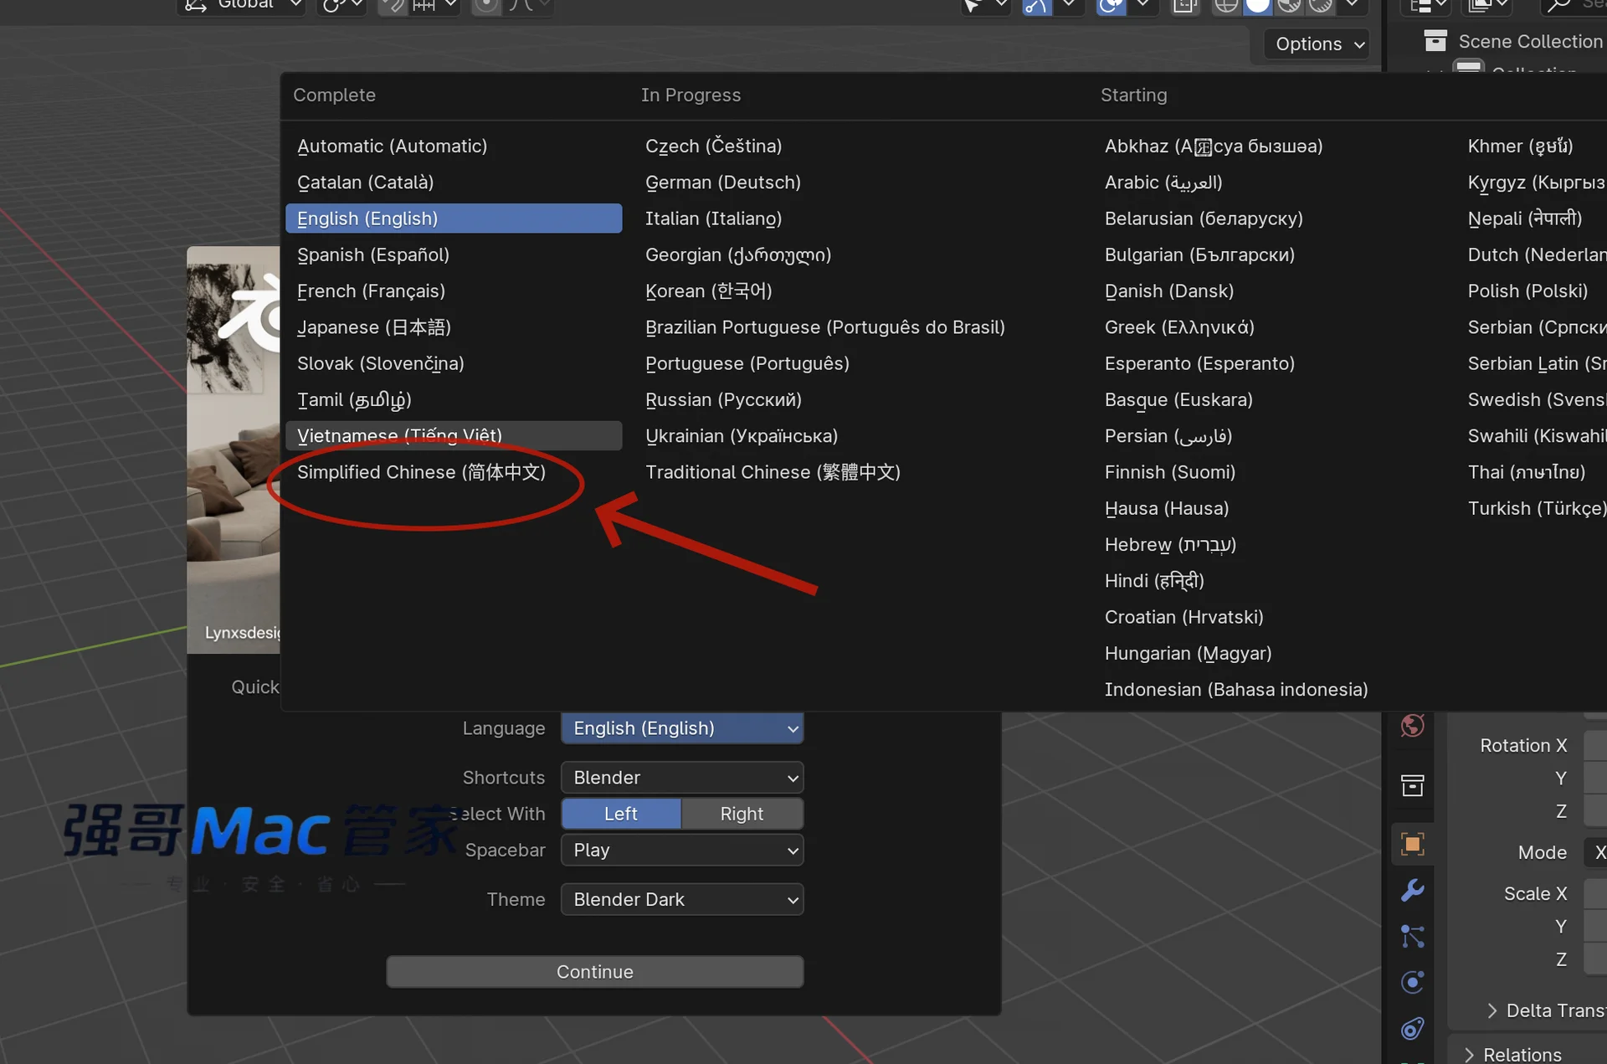Click the Scene Collection row in outliner
Screen dimensions: 1607x1064
pos(1513,41)
